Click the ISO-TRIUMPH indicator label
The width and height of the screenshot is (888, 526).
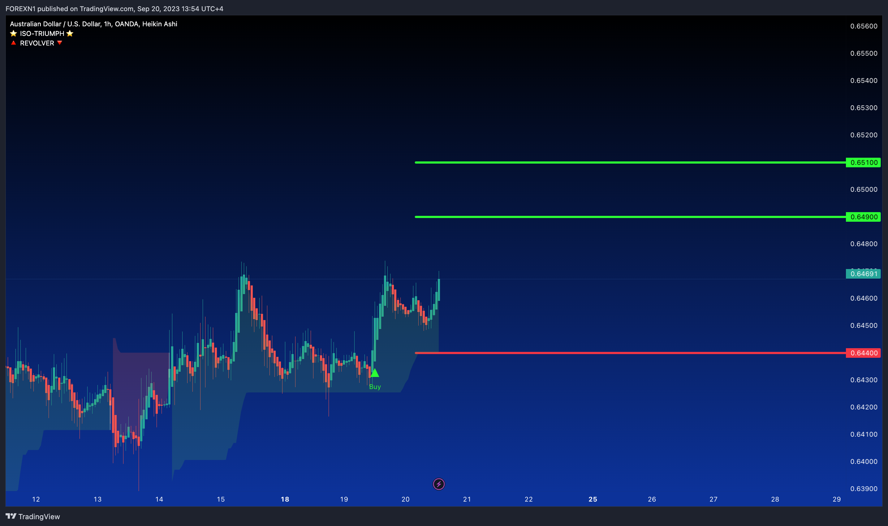(x=42, y=33)
